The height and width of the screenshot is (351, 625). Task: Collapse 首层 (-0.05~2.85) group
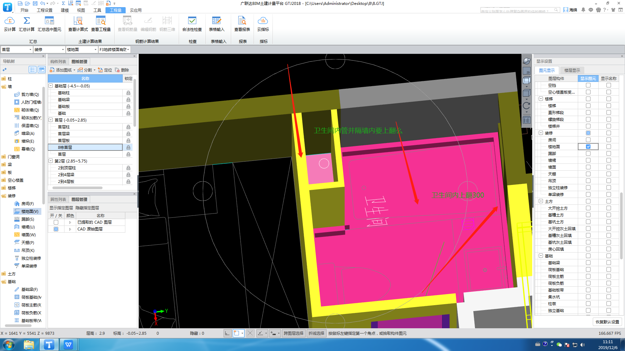[x=51, y=120]
